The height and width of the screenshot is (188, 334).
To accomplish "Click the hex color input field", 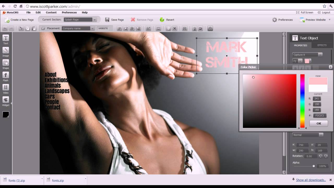I will coord(320,116).
